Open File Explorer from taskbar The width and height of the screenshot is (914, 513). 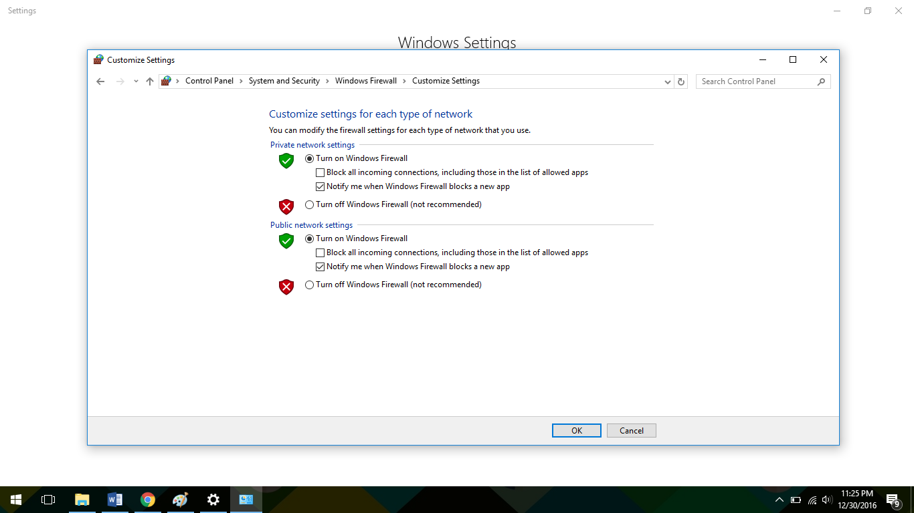pos(82,500)
